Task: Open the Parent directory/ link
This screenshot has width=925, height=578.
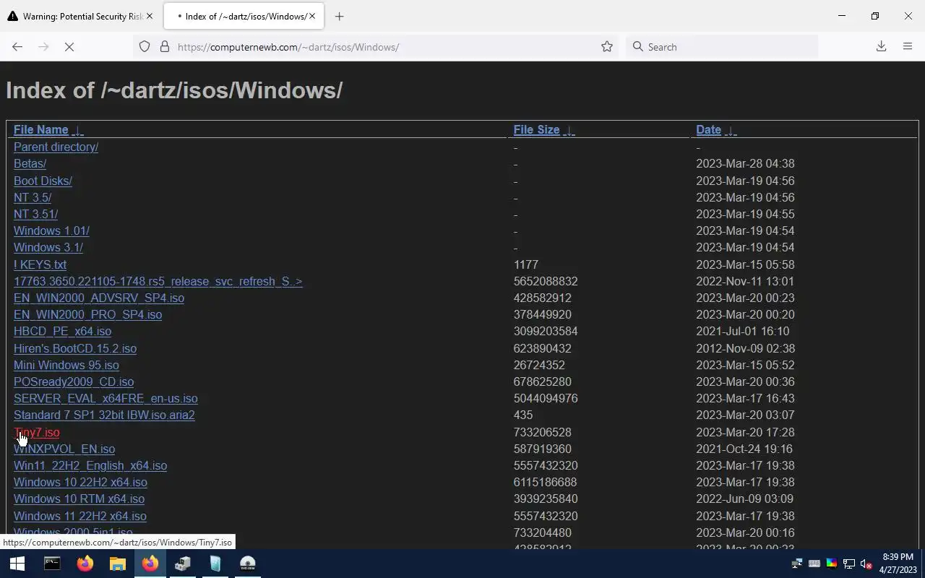Action: pos(56,147)
